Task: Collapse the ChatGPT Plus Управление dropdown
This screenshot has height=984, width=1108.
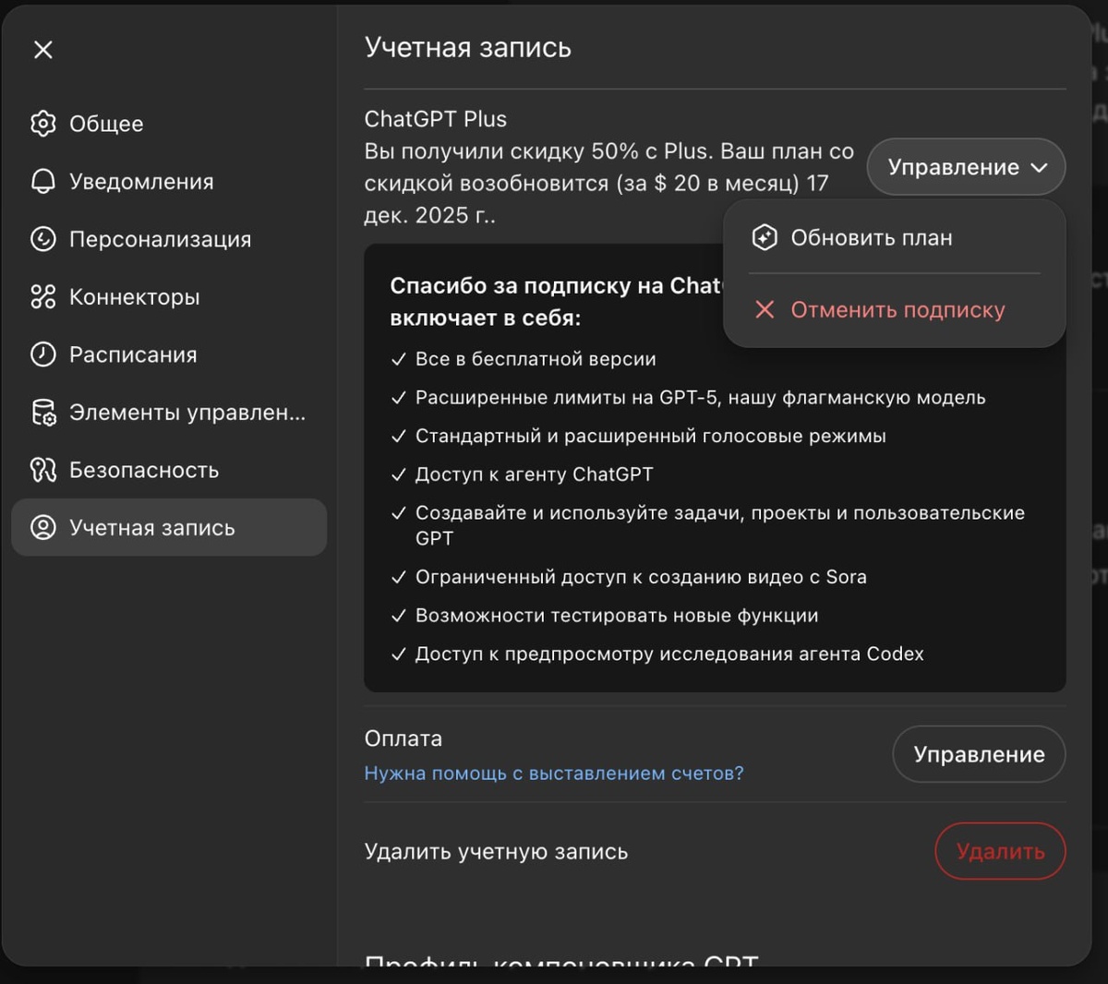Action: click(966, 167)
